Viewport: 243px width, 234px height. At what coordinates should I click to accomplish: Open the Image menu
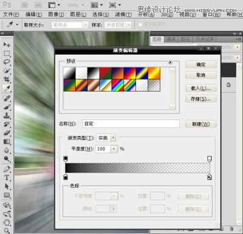56,15
